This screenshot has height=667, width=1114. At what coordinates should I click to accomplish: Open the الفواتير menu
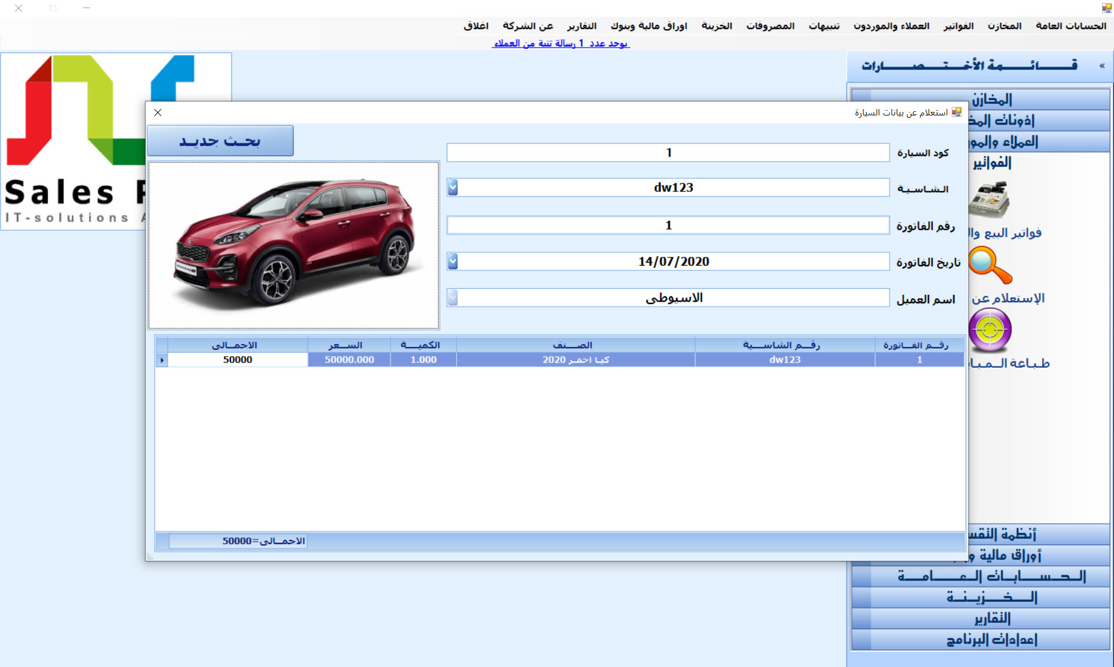click(x=958, y=26)
